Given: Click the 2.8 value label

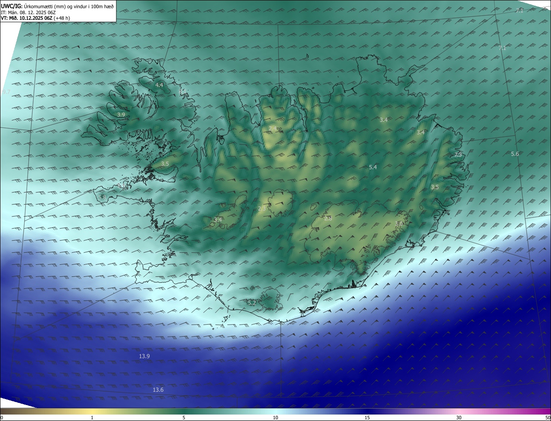Looking at the screenshot, I should tap(328, 218).
